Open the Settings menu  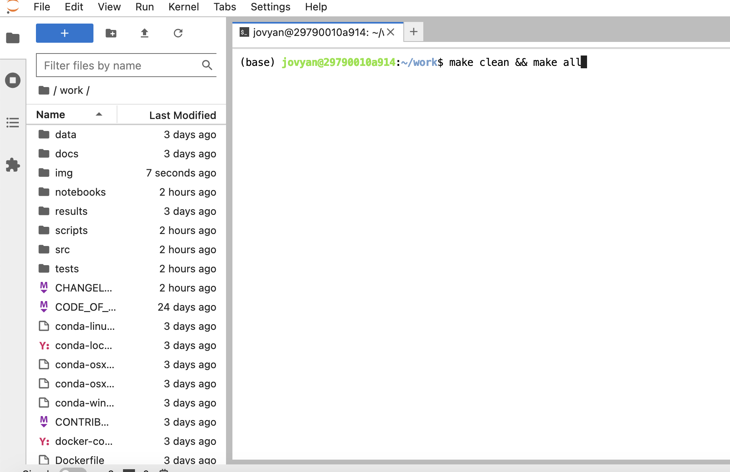270,7
